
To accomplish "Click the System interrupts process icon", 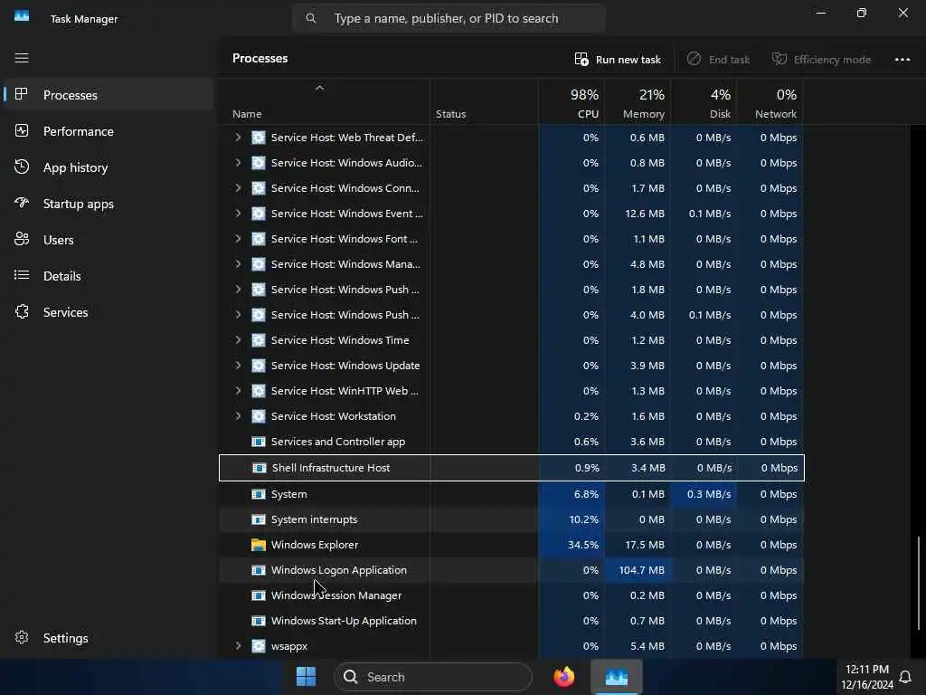I will (258, 519).
